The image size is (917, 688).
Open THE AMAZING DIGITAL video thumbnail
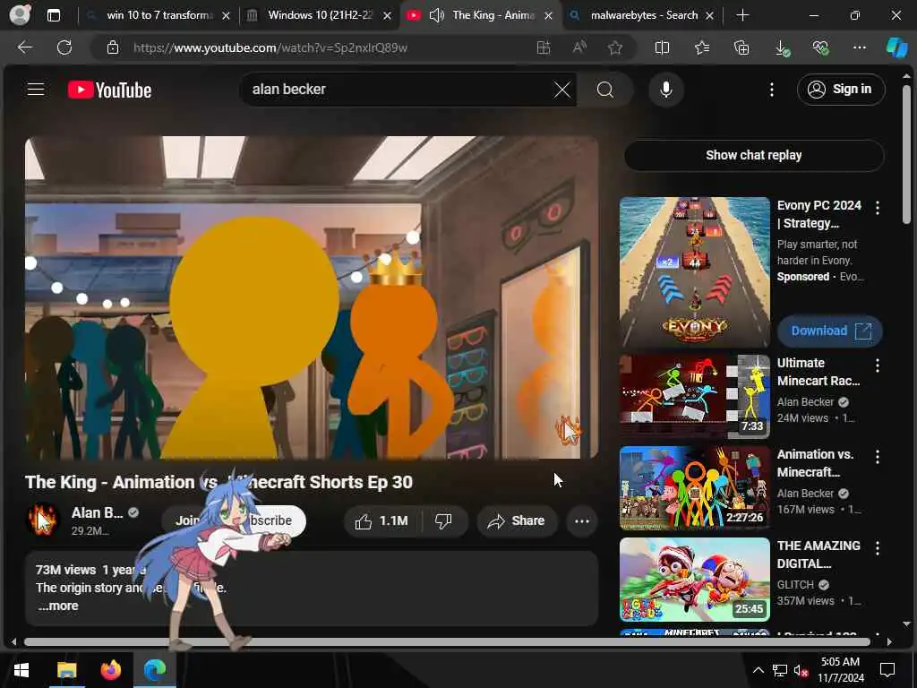(694, 580)
